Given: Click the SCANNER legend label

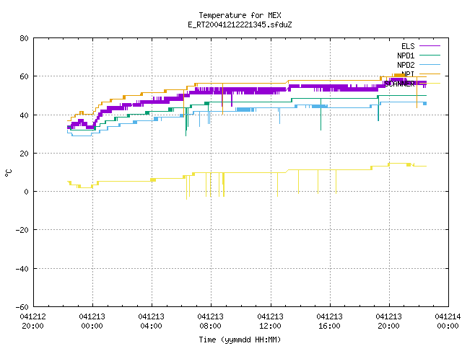Looking at the screenshot, I should 399,84.
